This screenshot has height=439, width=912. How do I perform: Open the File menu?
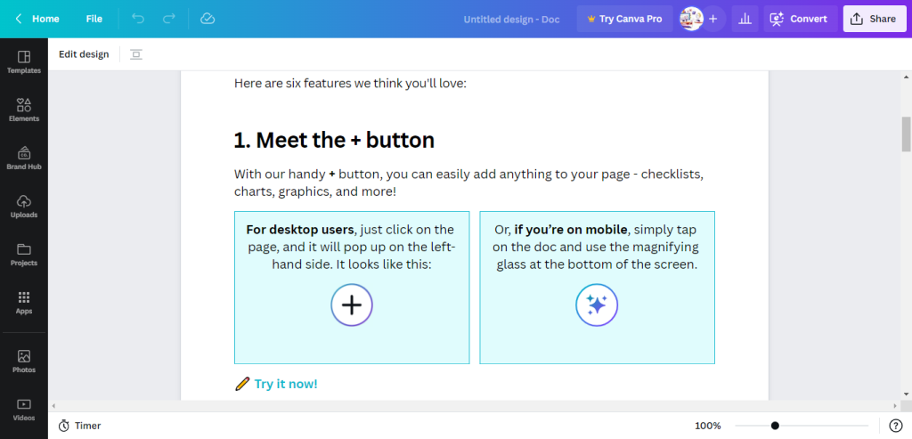[94, 19]
